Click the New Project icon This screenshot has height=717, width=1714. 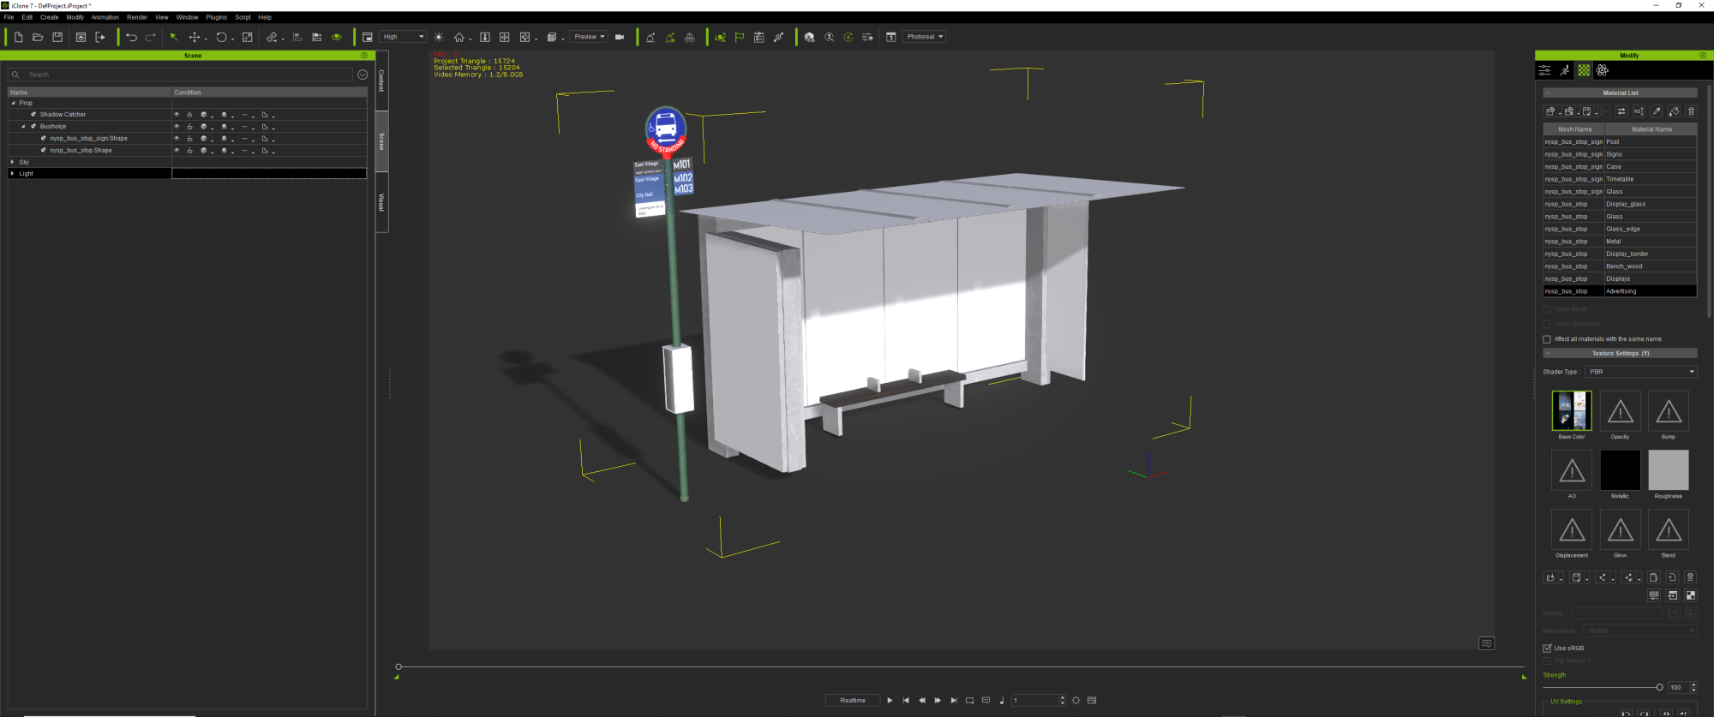18,37
